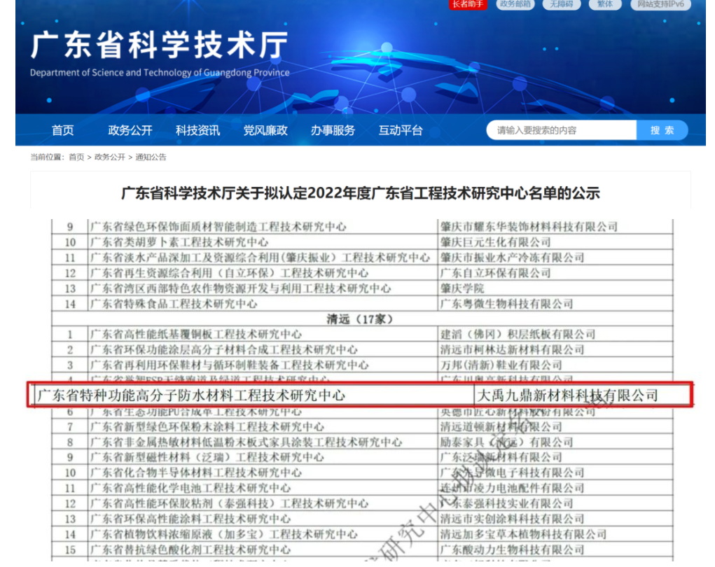Select 高性能环保胶粘剂(泰强科技) center cell
The width and height of the screenshot is (715, 567).
click(263, 504)
